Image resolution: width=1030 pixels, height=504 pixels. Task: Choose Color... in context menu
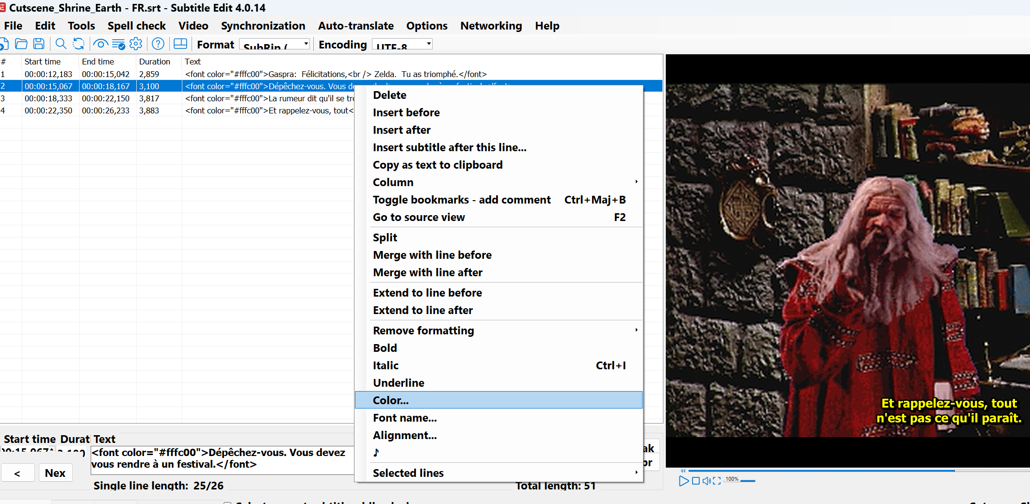(499, 400)
